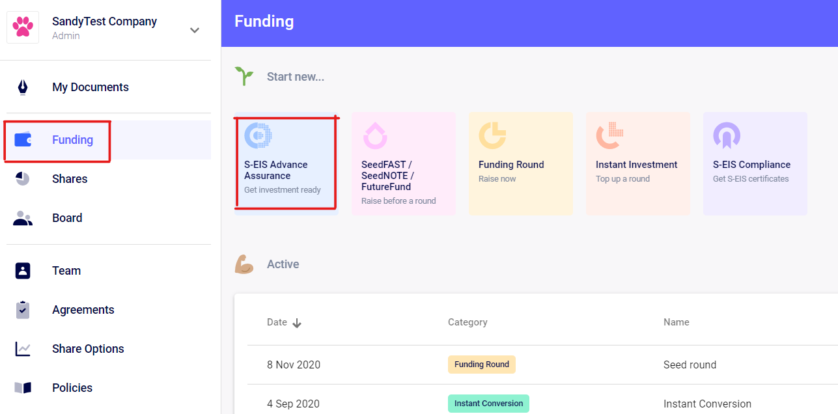Click the Admin role label

click(66, 36)
